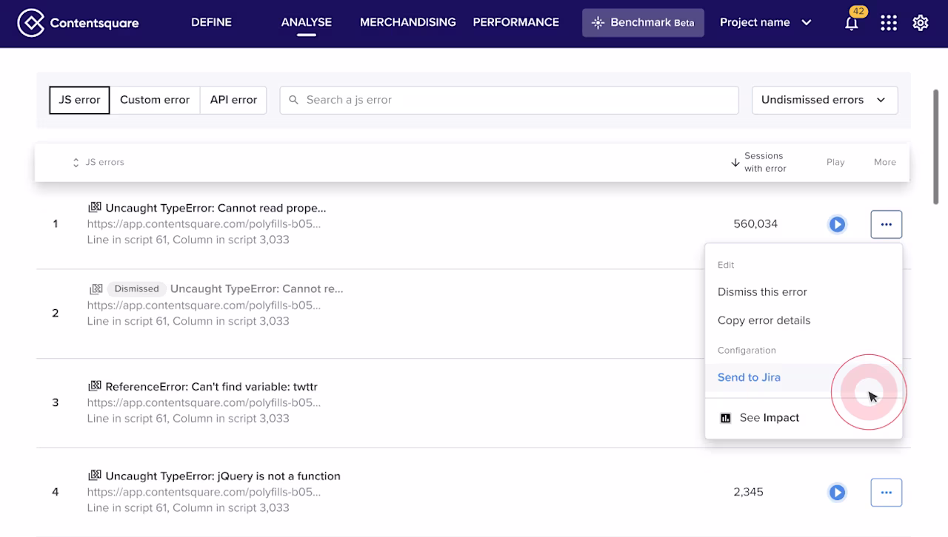Viewport: 948px width, 537px height.
Task: Open the notifications bell
Action: [x=852, y=23]
